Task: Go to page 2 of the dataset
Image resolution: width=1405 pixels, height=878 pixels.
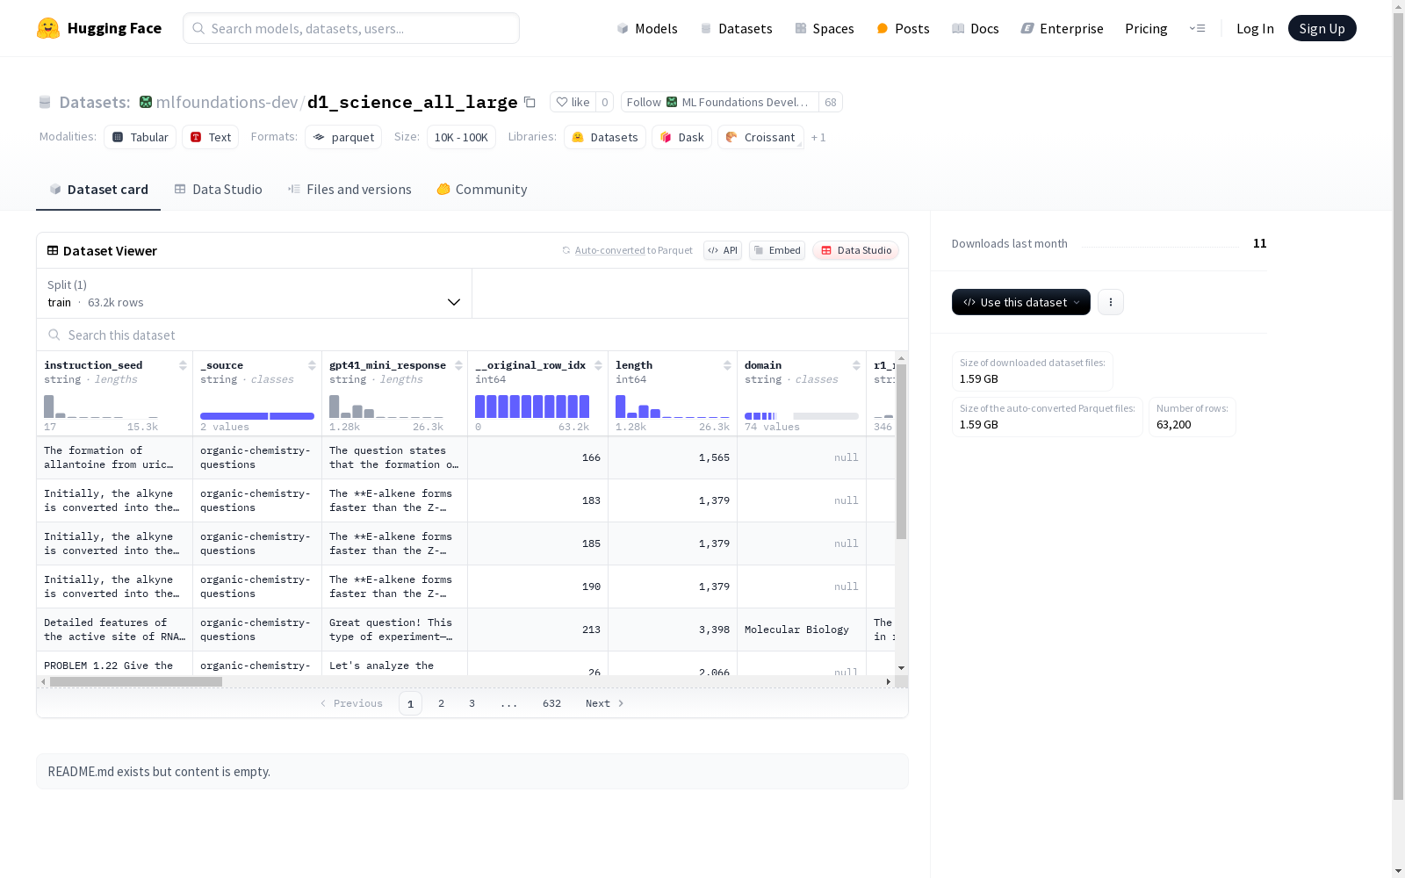Action: click(441, 703)
